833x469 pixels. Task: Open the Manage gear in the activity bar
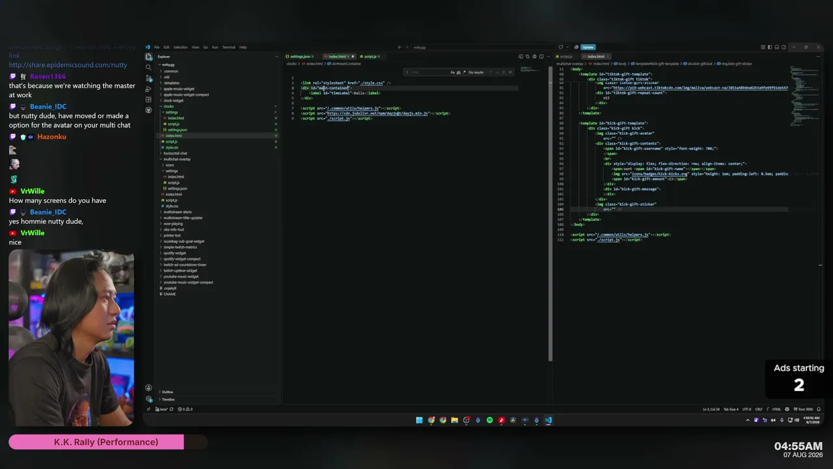149,399
